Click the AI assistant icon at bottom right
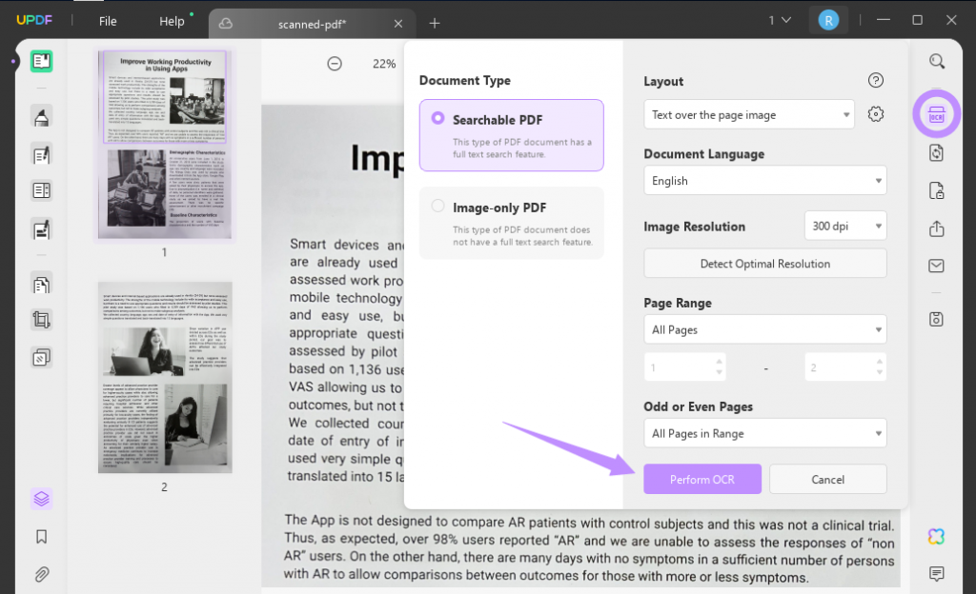The image size is (976, 594). pyautogui.click(x=937, y=538)
